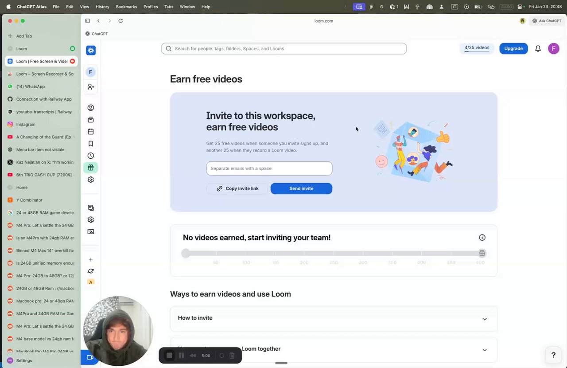Open the library archive box icon
Viewport: 567px width, 368px height.
(x=91, y=120)
